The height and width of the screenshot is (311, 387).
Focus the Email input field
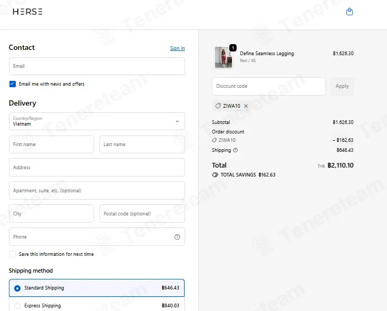[97, 66]
